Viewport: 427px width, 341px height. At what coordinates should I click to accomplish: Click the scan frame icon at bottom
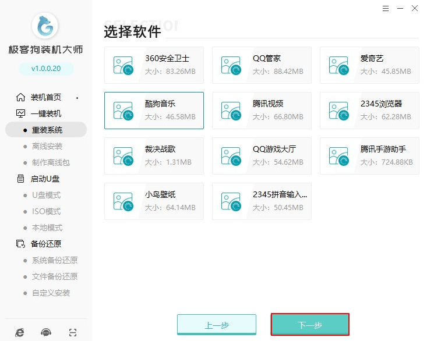[x=73, y=332]
